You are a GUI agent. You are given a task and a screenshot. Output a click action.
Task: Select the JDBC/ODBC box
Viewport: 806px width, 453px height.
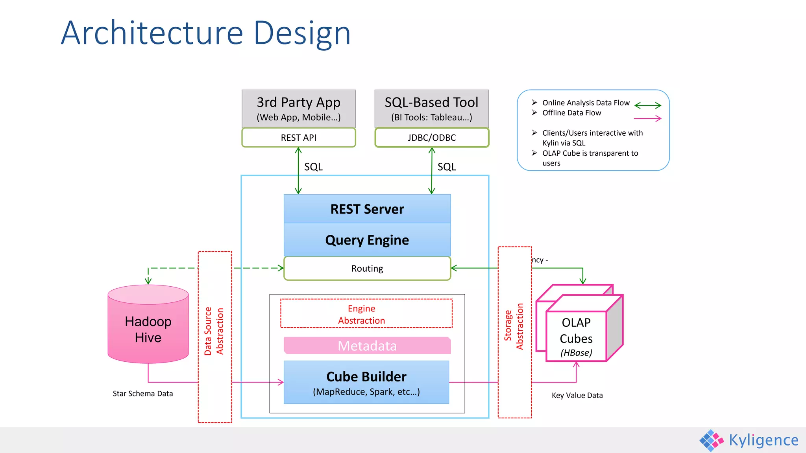point(432,138)
